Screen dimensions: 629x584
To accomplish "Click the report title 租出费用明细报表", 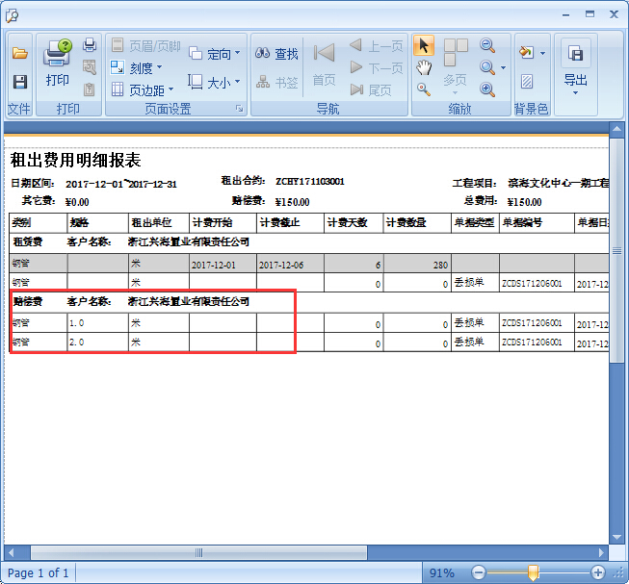I will click(x=75, y=160).
